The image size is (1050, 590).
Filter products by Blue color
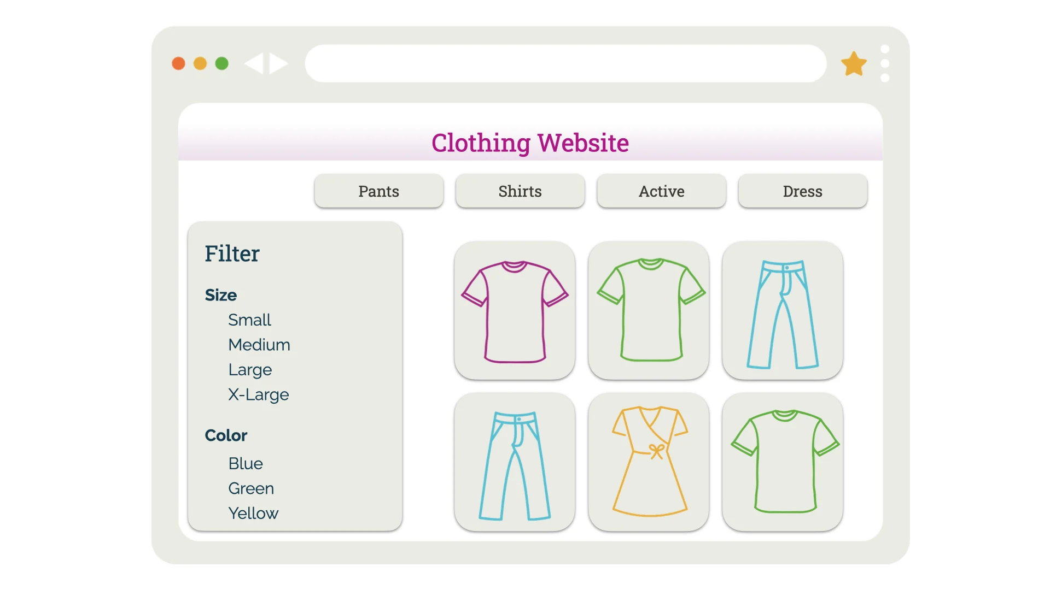(246, 463)
